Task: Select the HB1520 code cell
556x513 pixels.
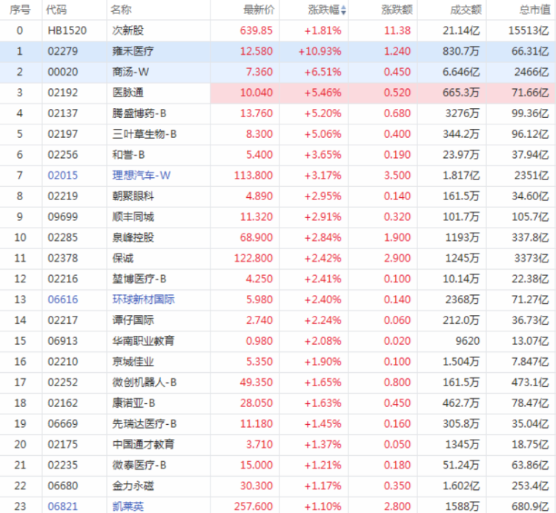Action: (67, 30)
